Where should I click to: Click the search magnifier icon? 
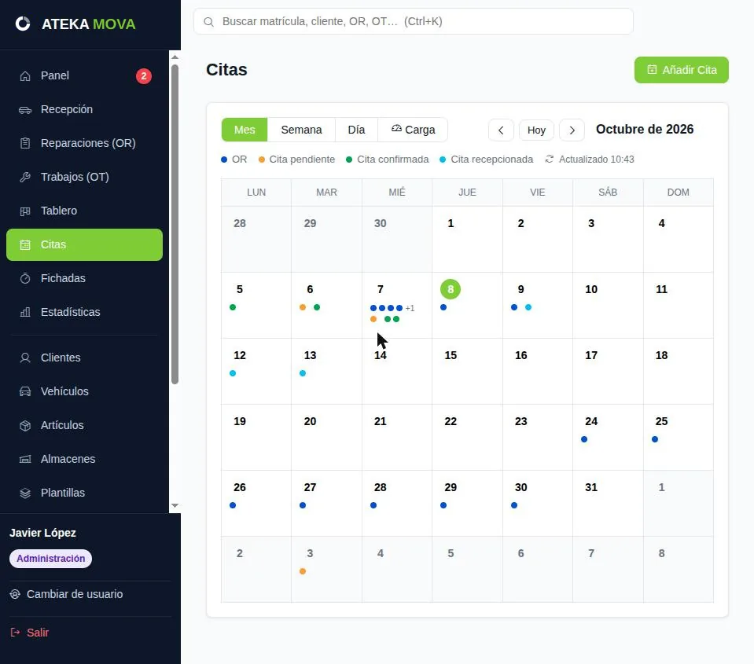click(x=208, y=22)
